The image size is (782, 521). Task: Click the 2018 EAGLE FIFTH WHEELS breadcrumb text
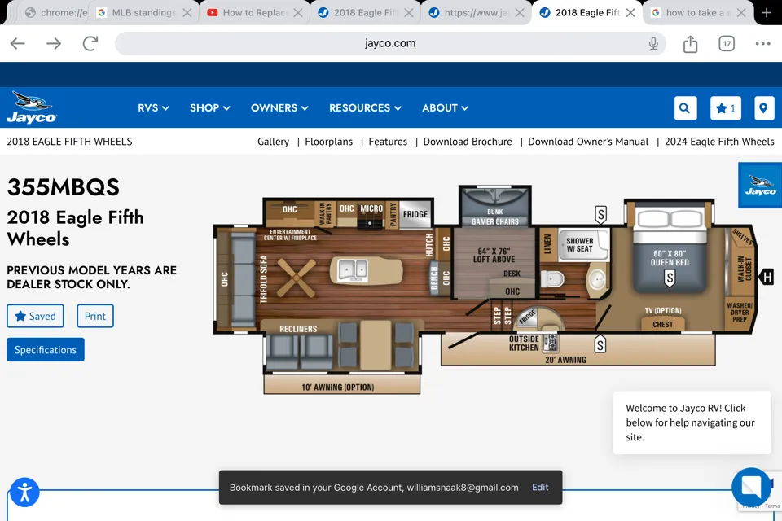coord(69,142)
